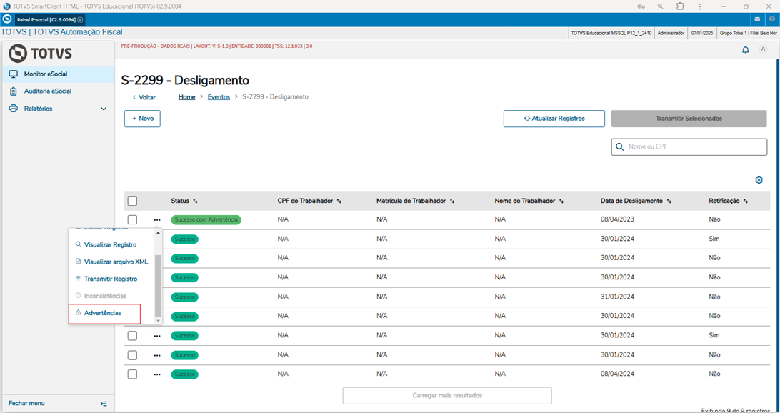Check the 08/04/2023 row checkbox
780x413 pixels.
tap(132, 219)
